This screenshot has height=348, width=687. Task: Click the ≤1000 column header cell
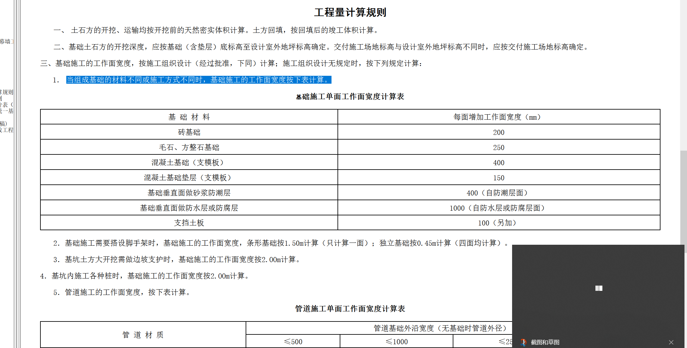coord(397,342)
